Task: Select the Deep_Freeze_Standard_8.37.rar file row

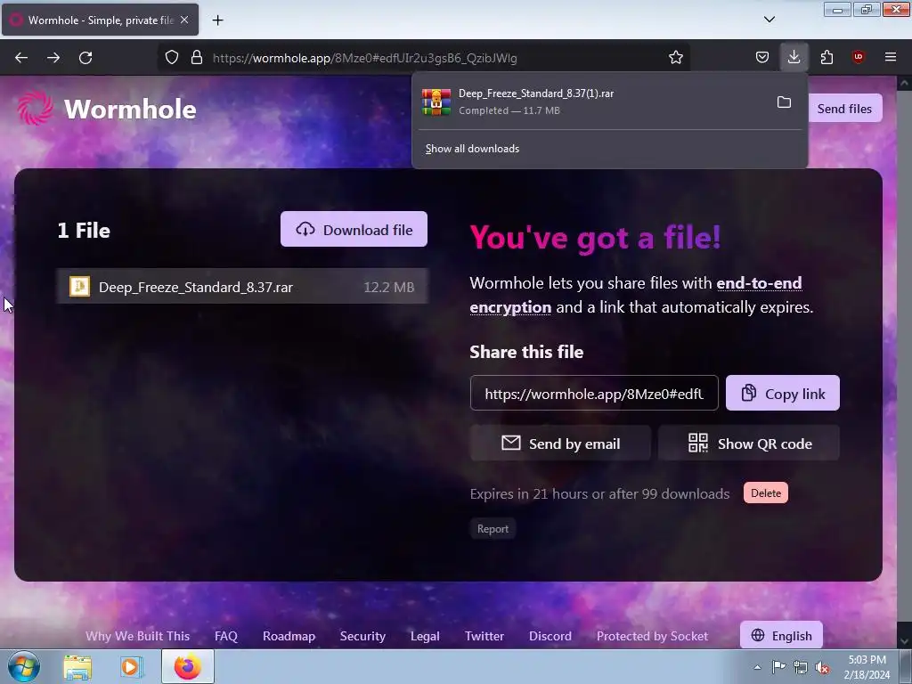Action: point(242,287)
